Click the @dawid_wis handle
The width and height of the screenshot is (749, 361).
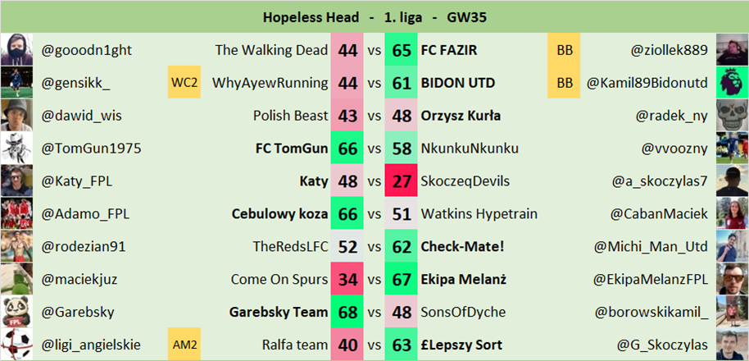point(82,116)
